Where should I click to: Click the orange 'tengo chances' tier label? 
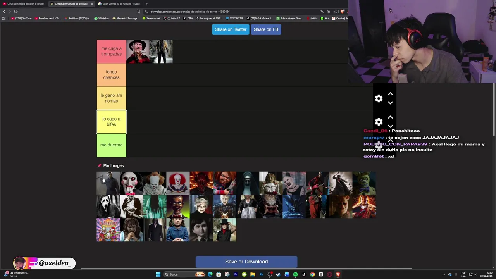pos(111,75)
